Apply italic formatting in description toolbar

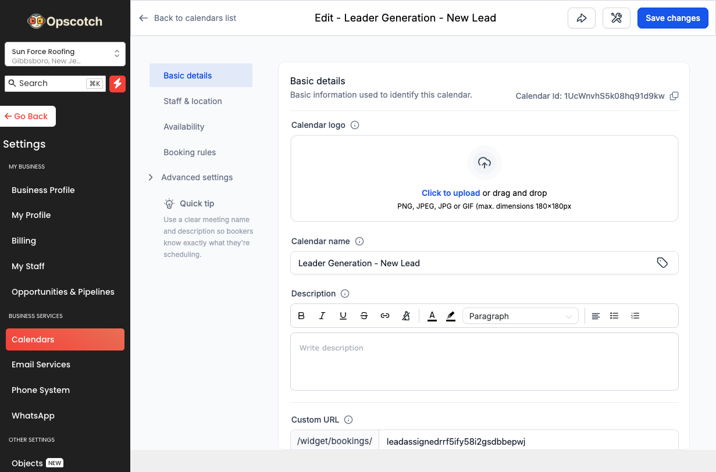coord(322,316)
